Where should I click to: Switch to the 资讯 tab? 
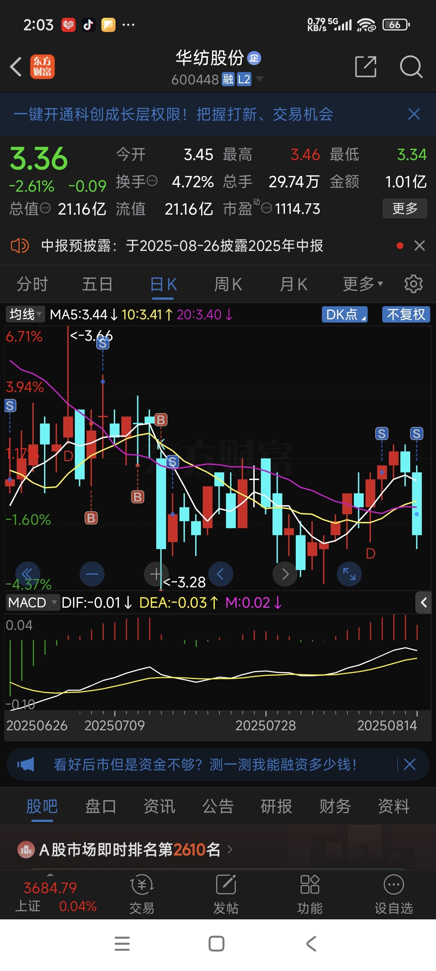click(x=159, y=806)
